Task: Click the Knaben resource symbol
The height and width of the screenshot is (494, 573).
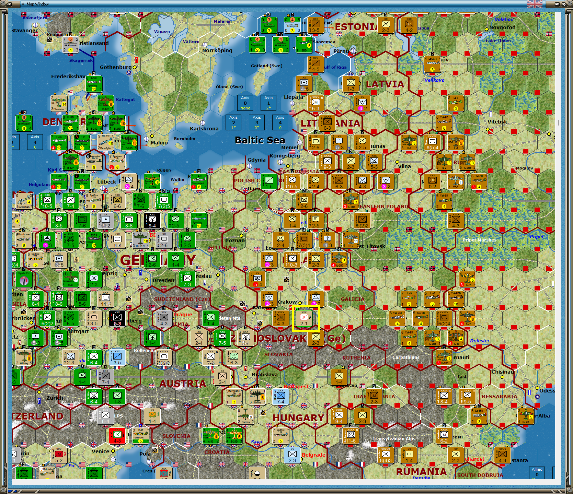Action: [50, 40]
